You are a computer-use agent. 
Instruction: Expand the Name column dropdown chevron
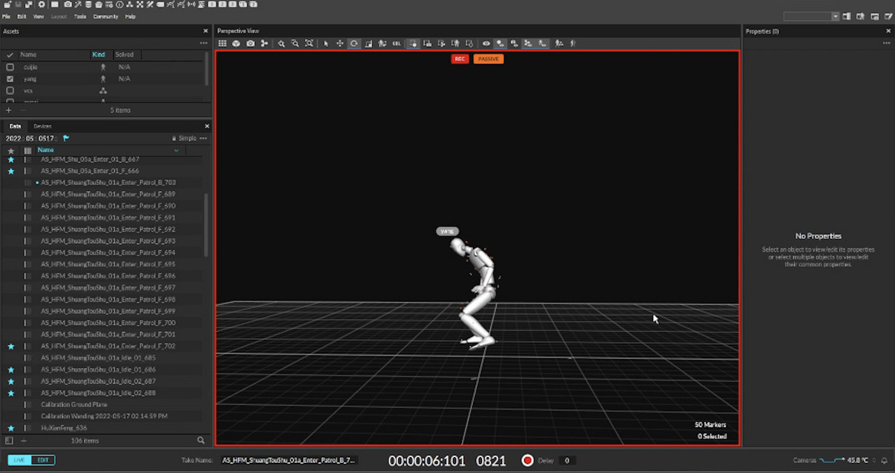tap(176, 151)
